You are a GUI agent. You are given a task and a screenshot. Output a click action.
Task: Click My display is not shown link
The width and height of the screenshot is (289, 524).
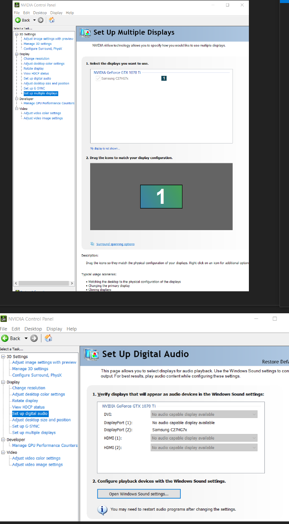[x=105, y=149]
